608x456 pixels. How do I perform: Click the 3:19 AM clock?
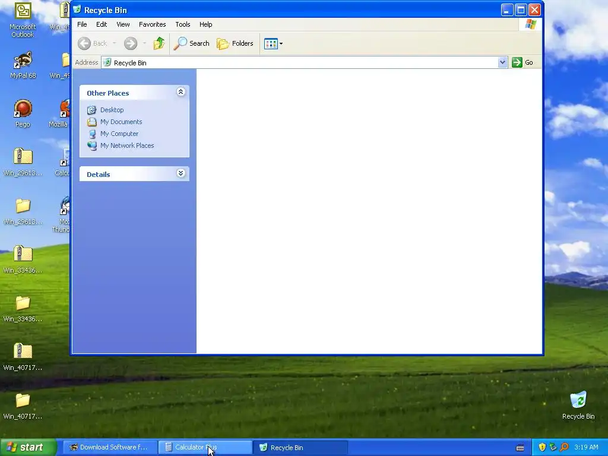pos(586,448)
